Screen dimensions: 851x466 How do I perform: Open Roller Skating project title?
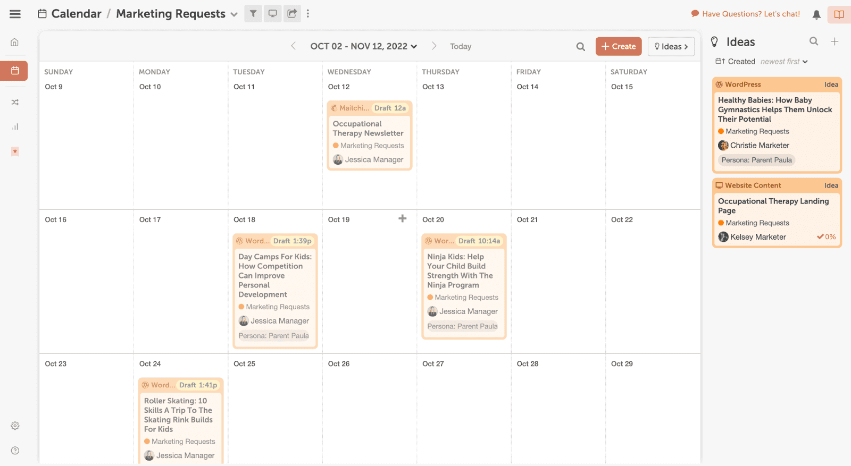(x=178, y=415)
